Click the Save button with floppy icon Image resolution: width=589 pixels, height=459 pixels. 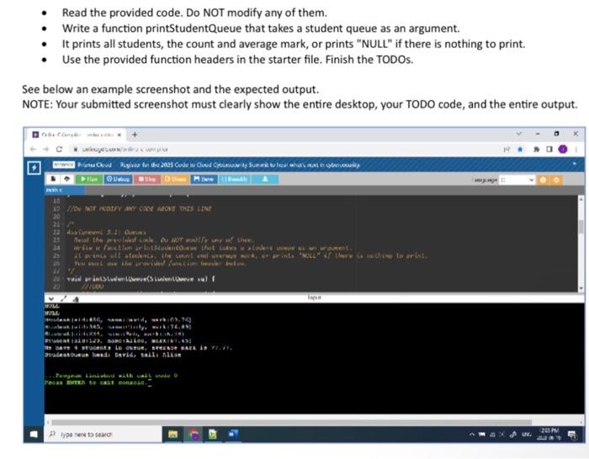click(x=204, y=179)
